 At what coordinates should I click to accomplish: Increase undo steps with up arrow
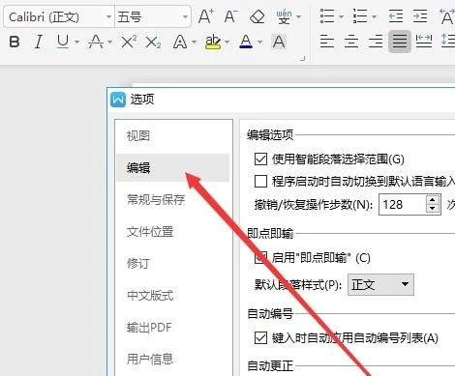pos(433,200)
